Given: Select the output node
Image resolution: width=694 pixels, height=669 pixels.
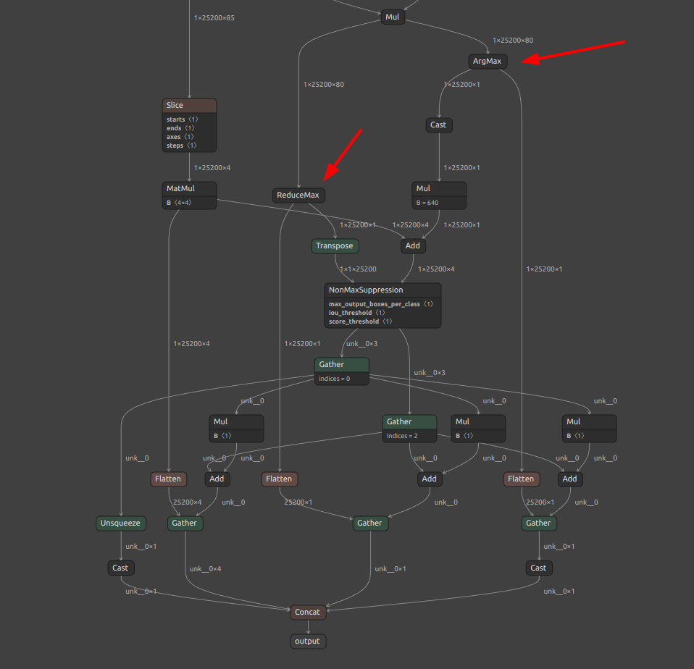Looking at the screenshot, I should [308, 641].
